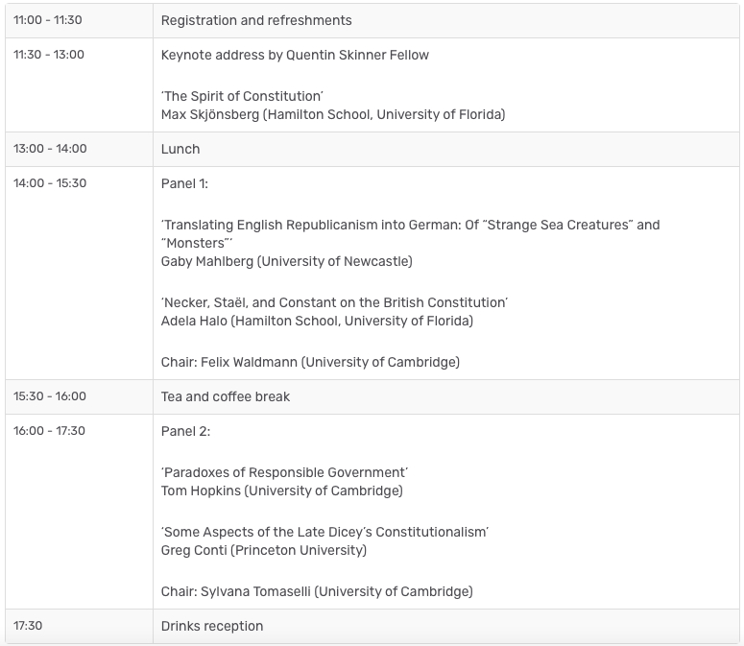The width and height of the screenshot is (744, 646).
Task: Click Gaby Mahlberg (University of Newcastle)
Action: pos(286,261)
